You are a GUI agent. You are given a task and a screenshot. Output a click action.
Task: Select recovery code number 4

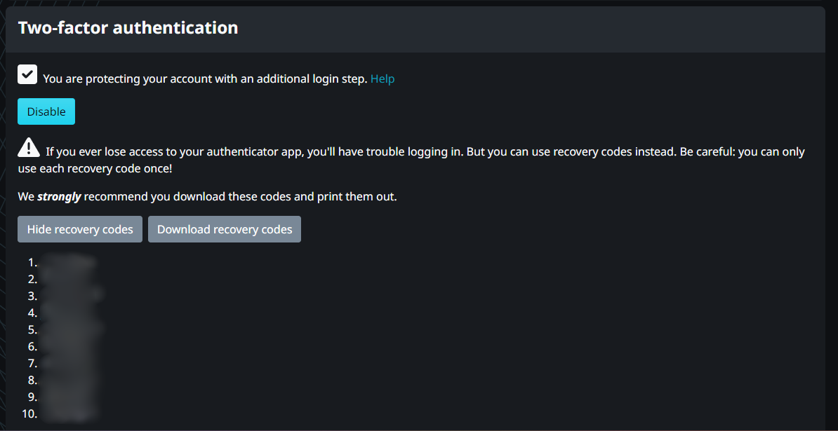(68, 313)
